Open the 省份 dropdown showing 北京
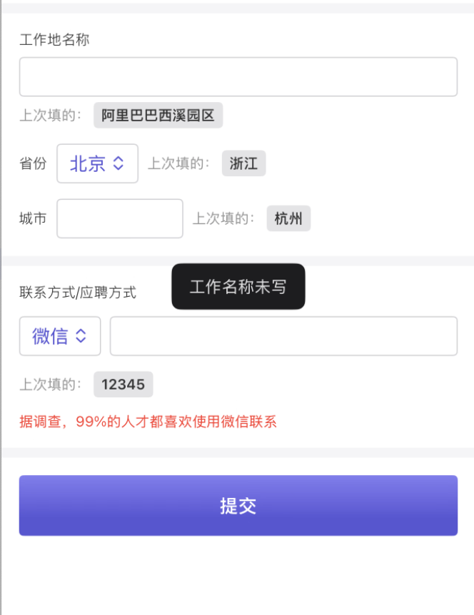 point(97,163)
